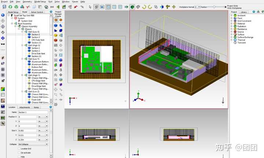Click the down-arrow diamond icon in left sidebar
The width and height of the screenshot is (264, 158).
coord(3,27)
